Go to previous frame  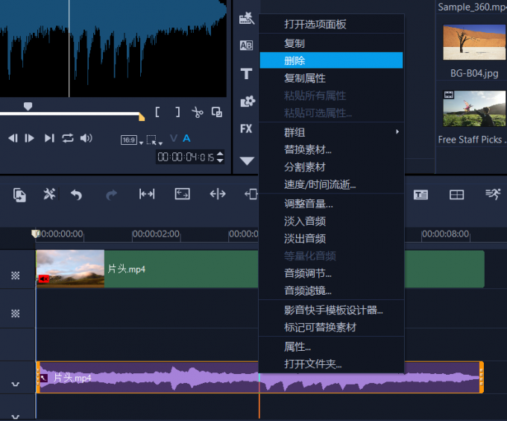coord(13,138)
